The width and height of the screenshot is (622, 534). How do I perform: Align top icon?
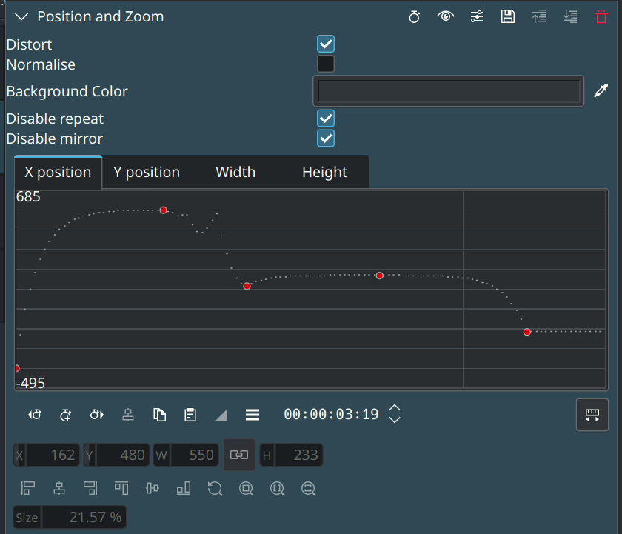pos(121,488)
